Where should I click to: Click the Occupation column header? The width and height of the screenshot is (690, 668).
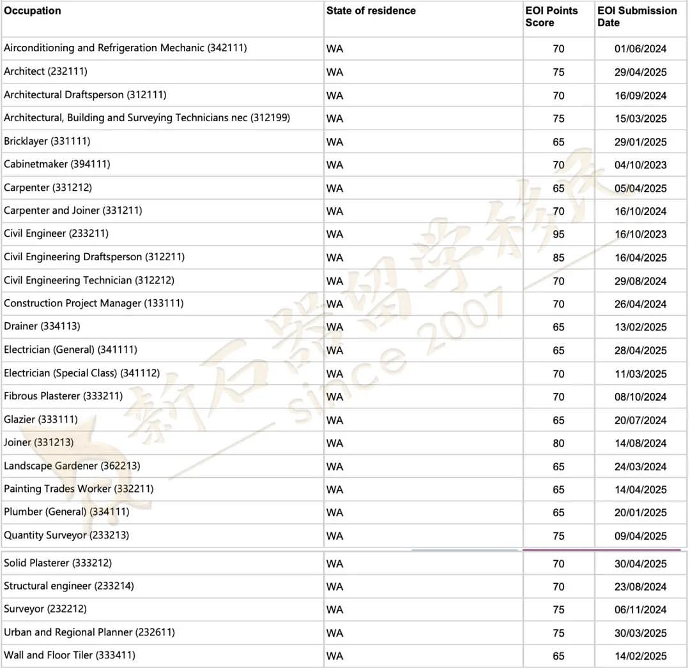[x=33, y=11]
